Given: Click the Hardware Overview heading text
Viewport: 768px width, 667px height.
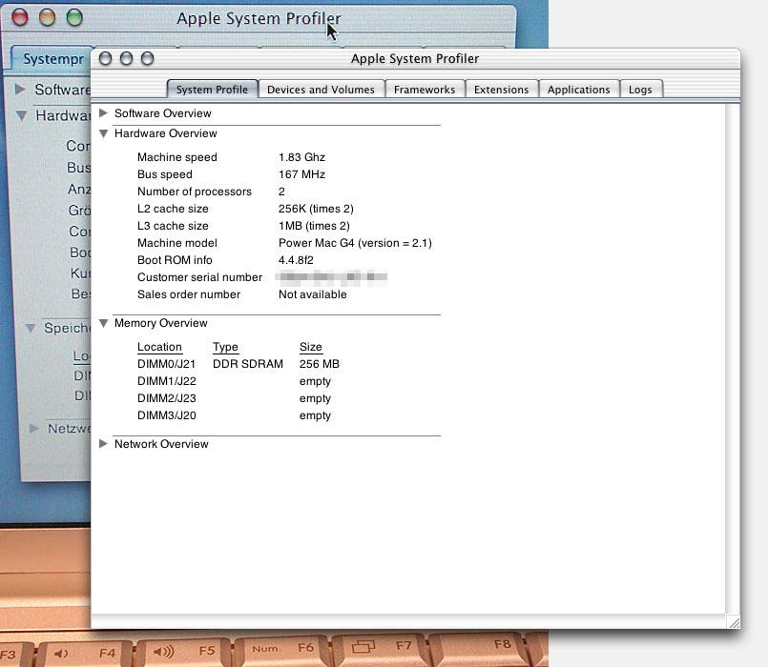Looking at the screenshot, I should pos(166,133).
